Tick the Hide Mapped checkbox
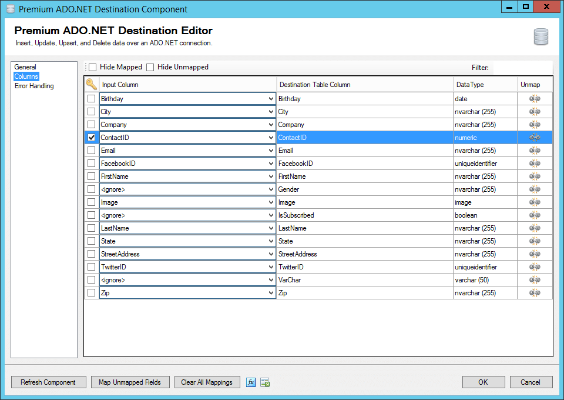The width and height of the screenshot is (564, 400). pos(93,67)
